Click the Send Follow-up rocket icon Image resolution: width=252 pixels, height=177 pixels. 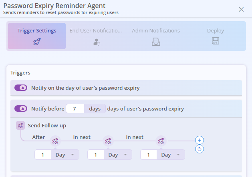tap(20, 125)
